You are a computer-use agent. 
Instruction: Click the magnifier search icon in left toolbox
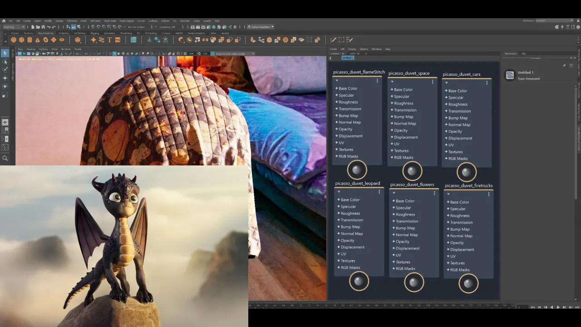click(x=5, y=159)
